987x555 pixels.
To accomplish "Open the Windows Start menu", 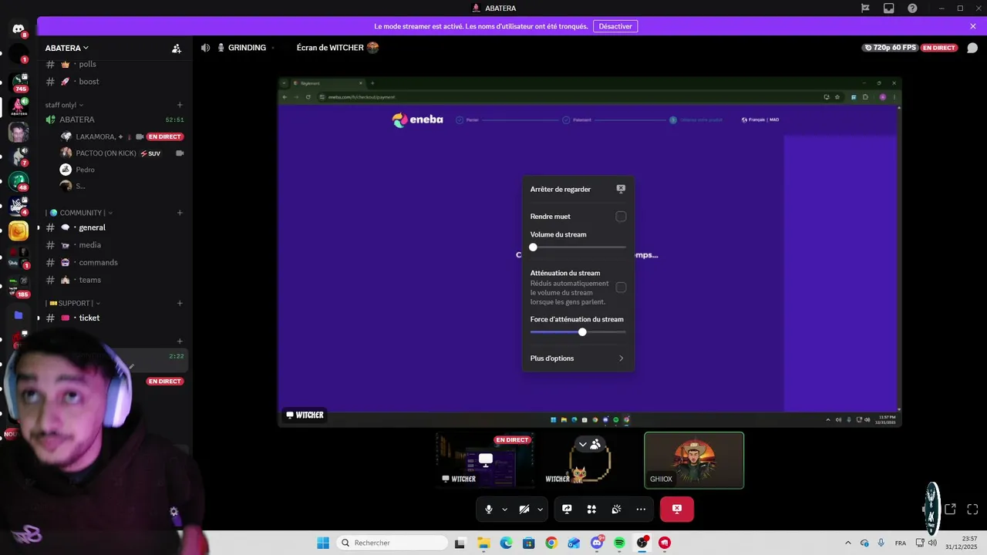I will (323, 543).
